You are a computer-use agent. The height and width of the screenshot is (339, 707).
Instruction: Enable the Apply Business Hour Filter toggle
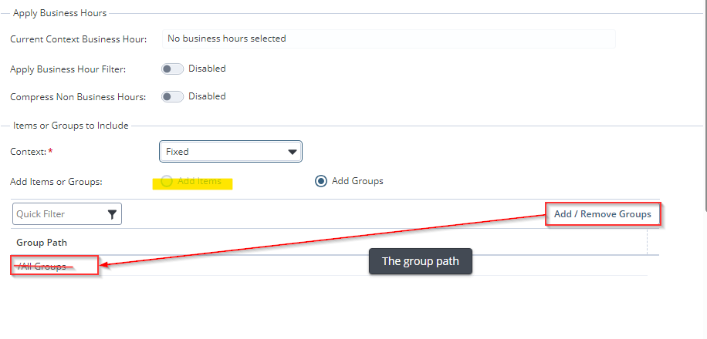(172, 69)
